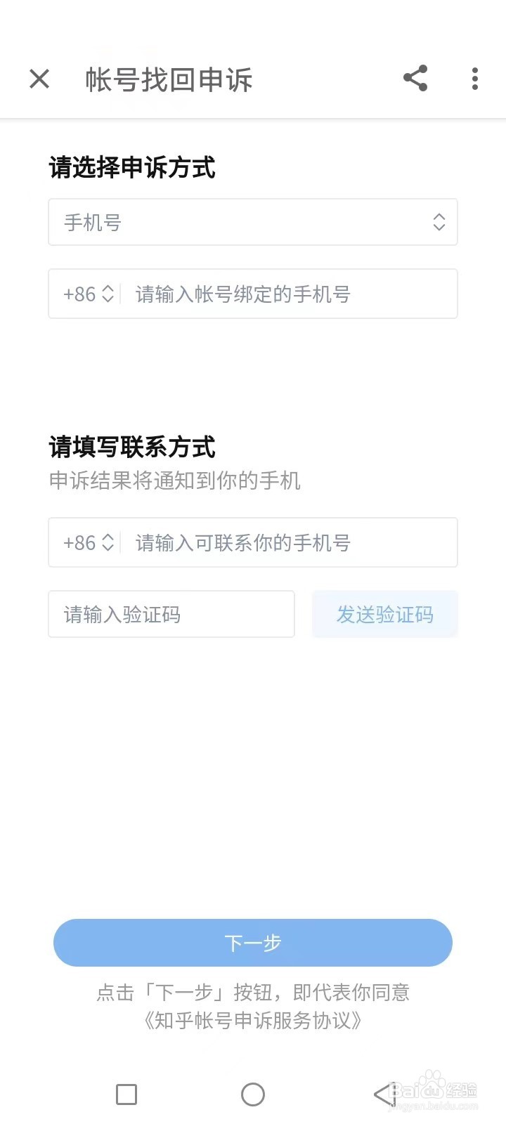The width and height of the screenshot is (506, 1124).
Task: Expand +86 code for contact phone number
Action: pos(89,542)
